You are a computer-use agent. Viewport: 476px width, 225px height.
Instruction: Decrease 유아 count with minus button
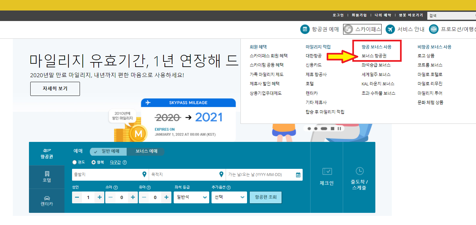[x=144, y=197]
